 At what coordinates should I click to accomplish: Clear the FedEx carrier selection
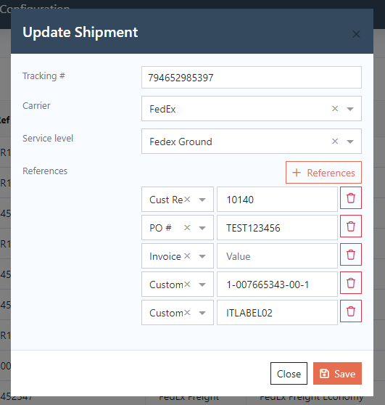[x=335, y=109]
